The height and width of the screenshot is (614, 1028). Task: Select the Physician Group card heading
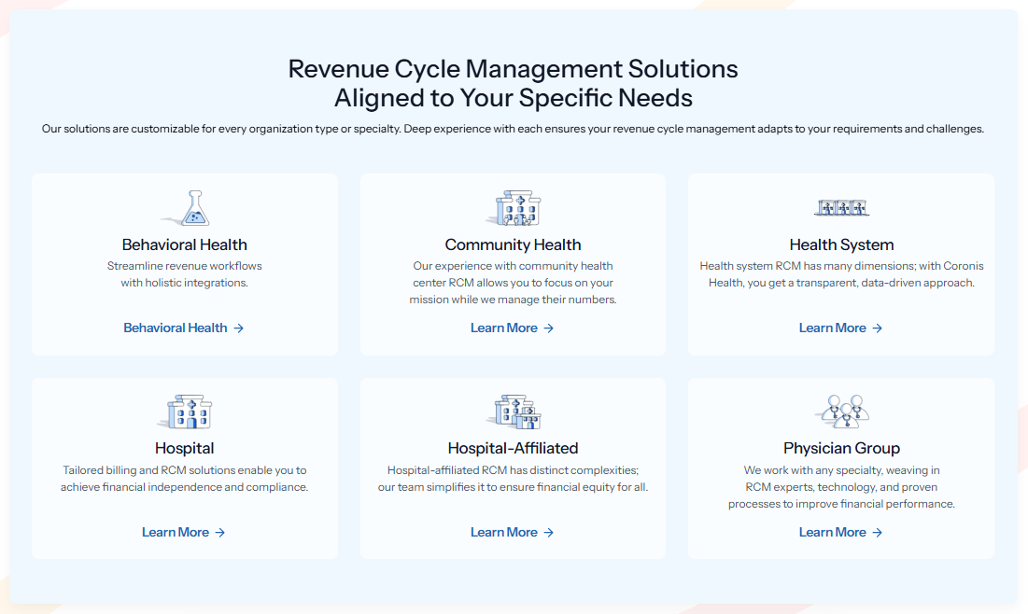click(x=841, y=448)
